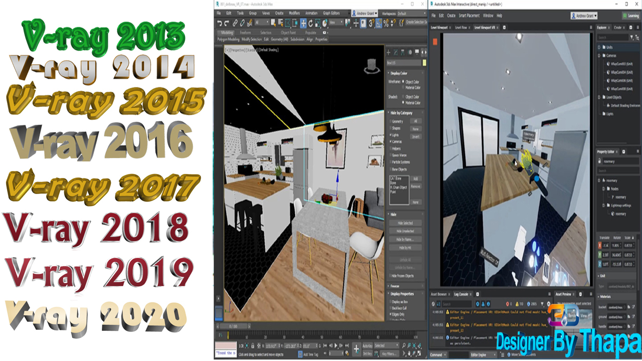Screen dimensions: 642x361
Task: Open Select by Name tool
Action: (x=280, y=23)
